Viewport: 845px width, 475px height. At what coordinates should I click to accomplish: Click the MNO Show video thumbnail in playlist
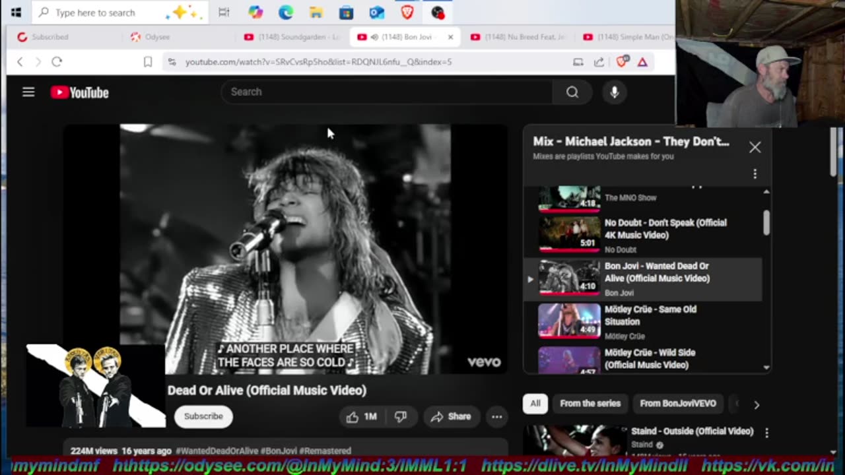(x=569, y=199)
